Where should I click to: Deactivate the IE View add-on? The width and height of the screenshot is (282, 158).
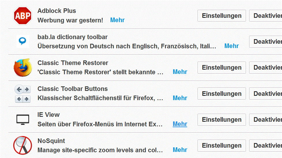pyautogui.click(x=266, y=120)
